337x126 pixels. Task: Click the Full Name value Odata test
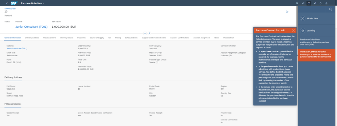pos(11,89)
